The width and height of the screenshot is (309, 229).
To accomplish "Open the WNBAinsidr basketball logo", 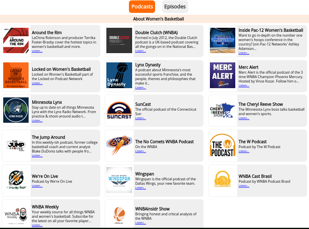I will point(119,215).
